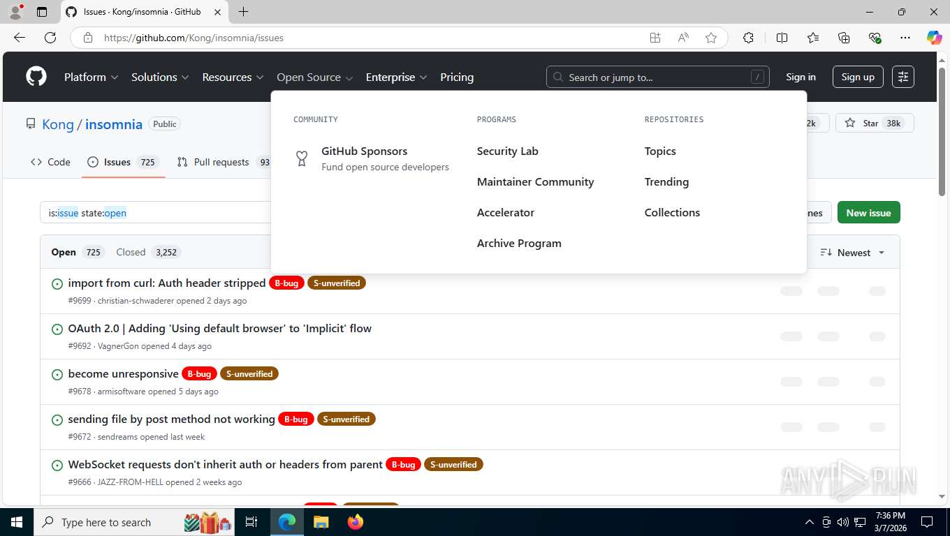Viewport: 950px width, 536px height.
Task: Open Trending repositories link
Action: click(x=666, y=181)
